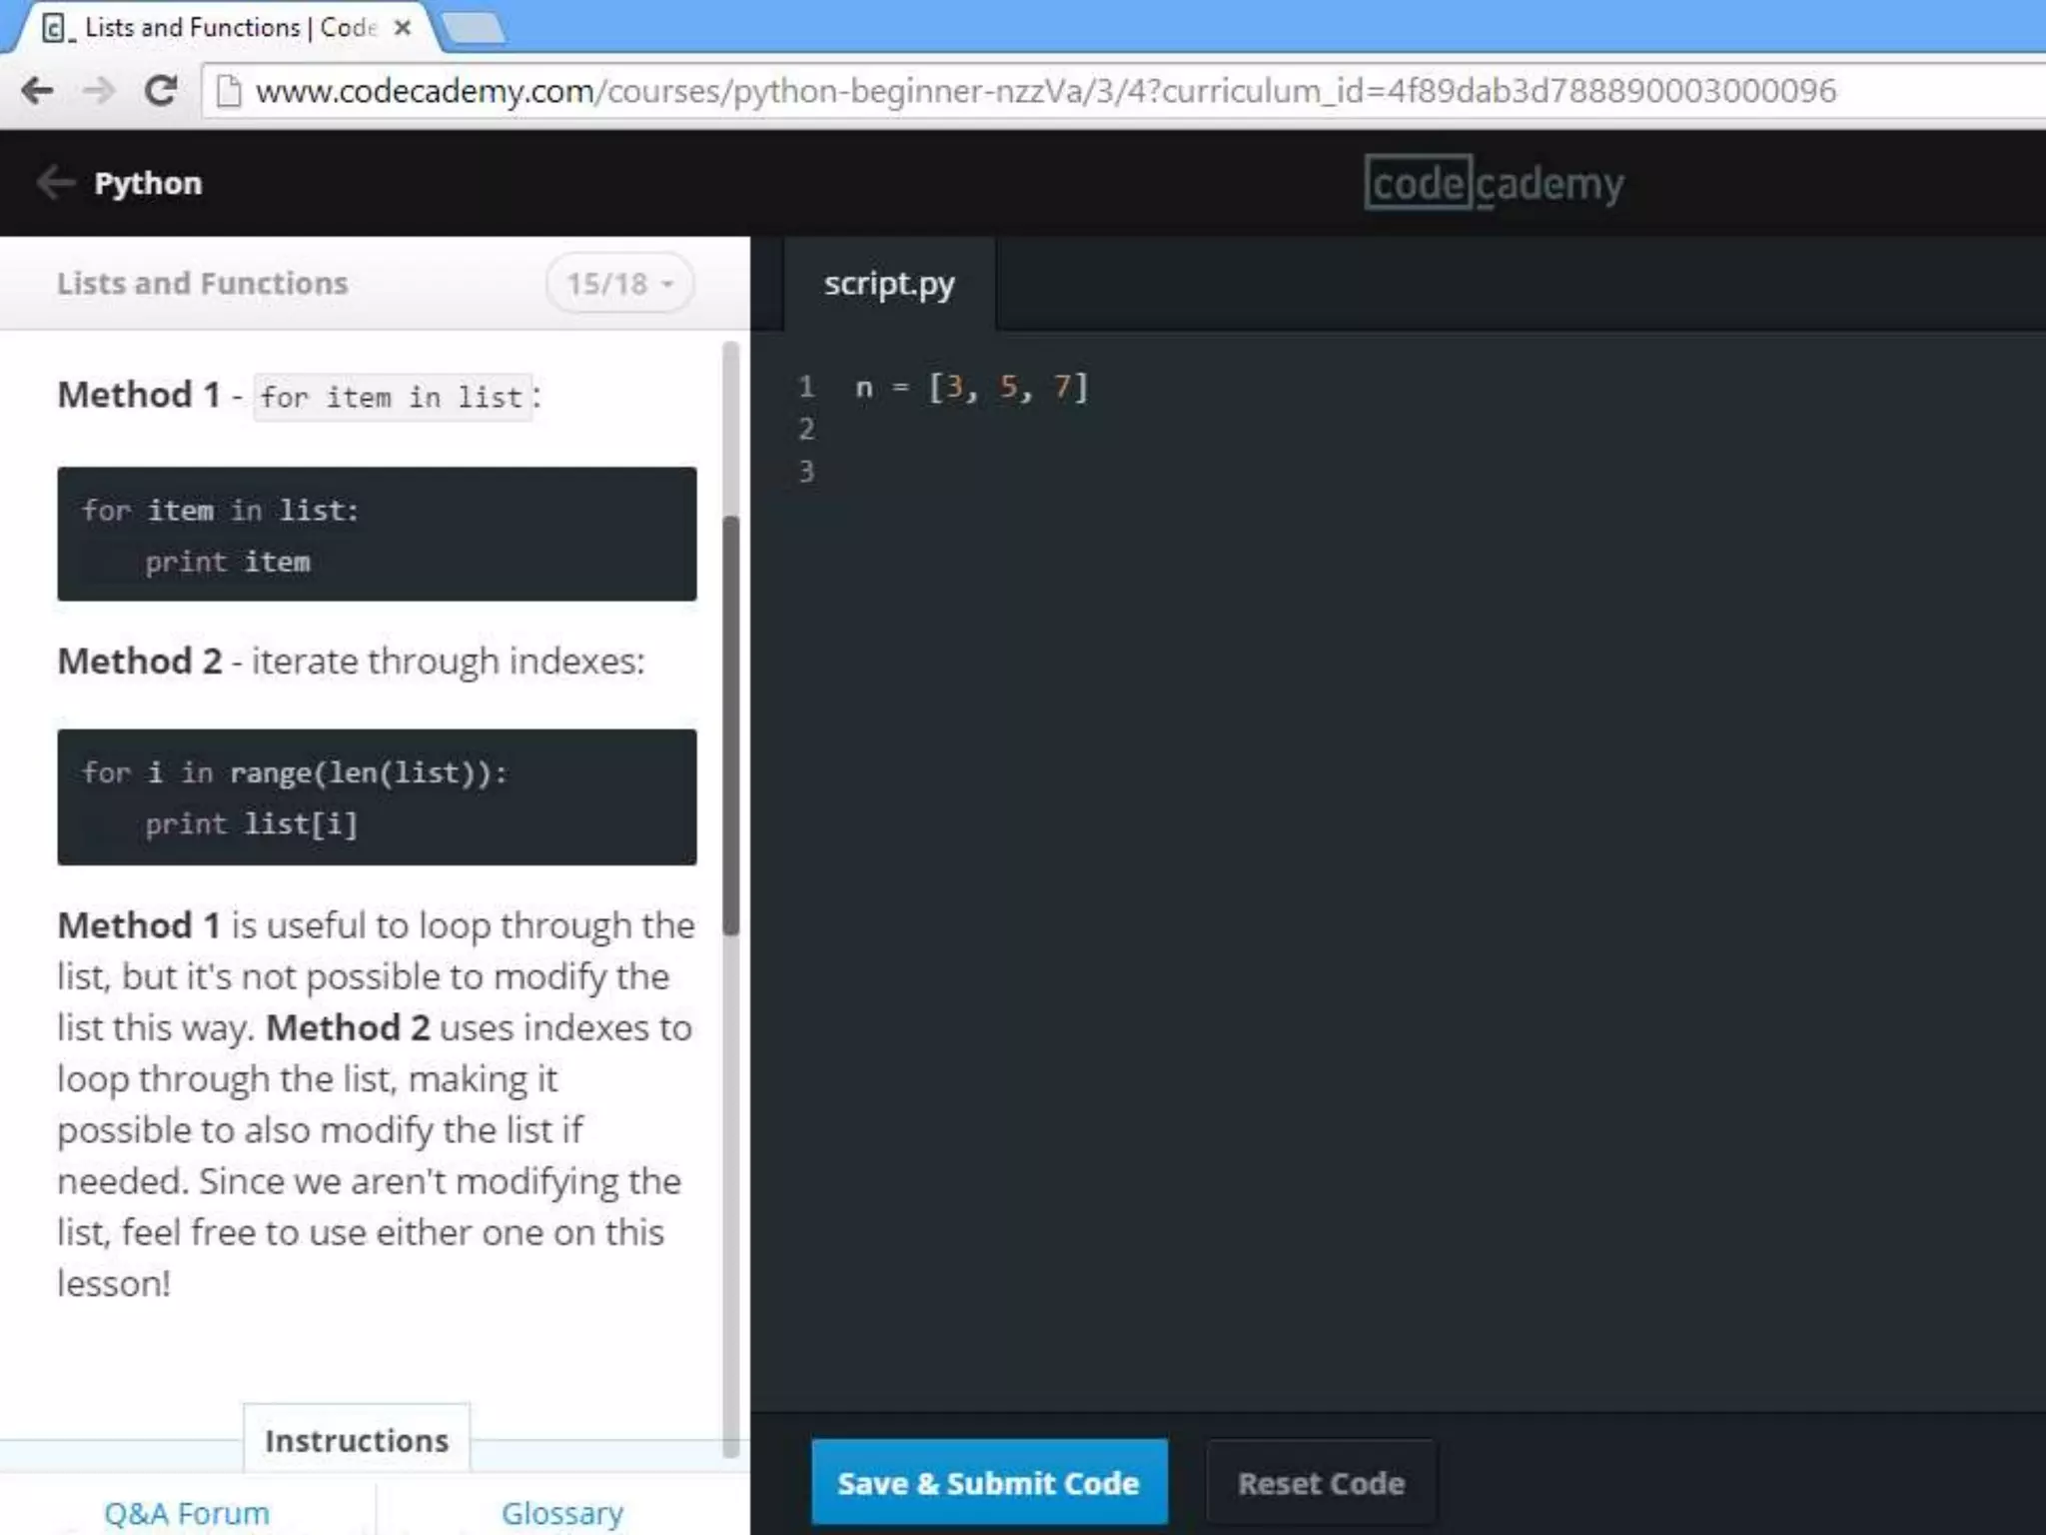2046x1535 pixels.
Task: Click the 'Method 2 - iterate through indexes' heading
Action: point(351,661)
